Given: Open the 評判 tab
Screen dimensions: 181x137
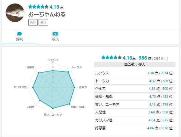Looking at the screenshot, I should pos(19,36).
